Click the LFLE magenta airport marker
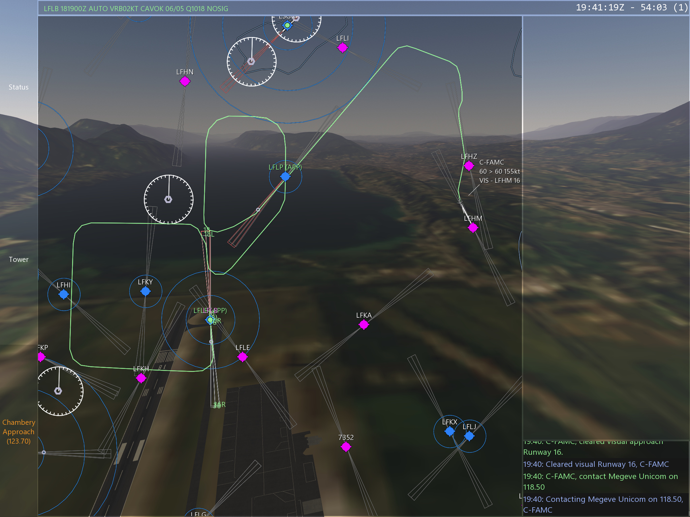 [x=242, y=357]
